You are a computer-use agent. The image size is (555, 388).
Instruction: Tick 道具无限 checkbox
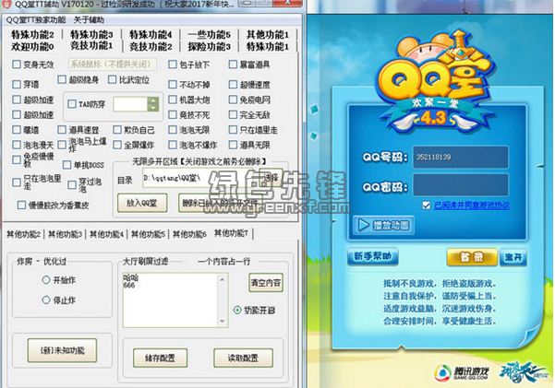pos(233,145)
